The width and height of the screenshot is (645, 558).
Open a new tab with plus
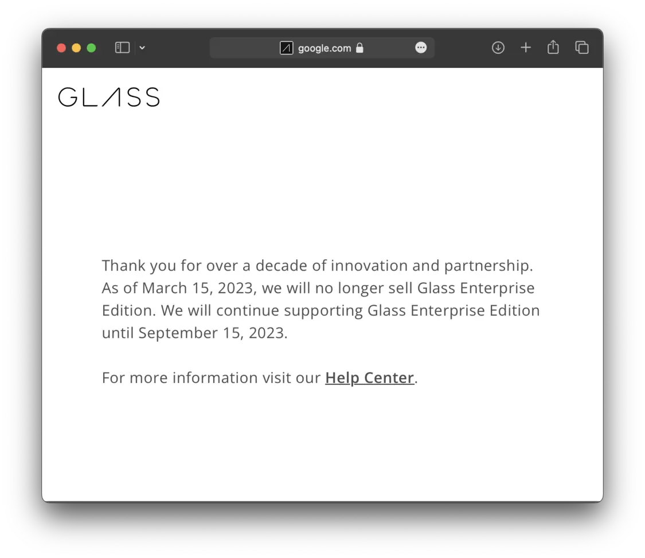526,48
